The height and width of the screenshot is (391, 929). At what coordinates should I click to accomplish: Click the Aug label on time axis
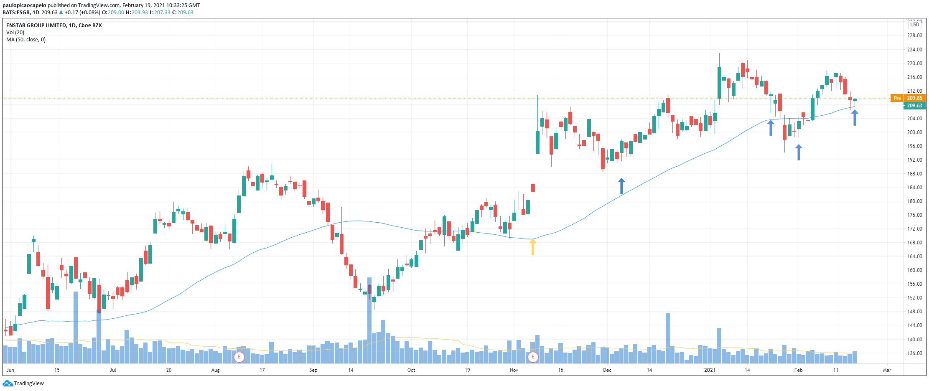point(215,370)
